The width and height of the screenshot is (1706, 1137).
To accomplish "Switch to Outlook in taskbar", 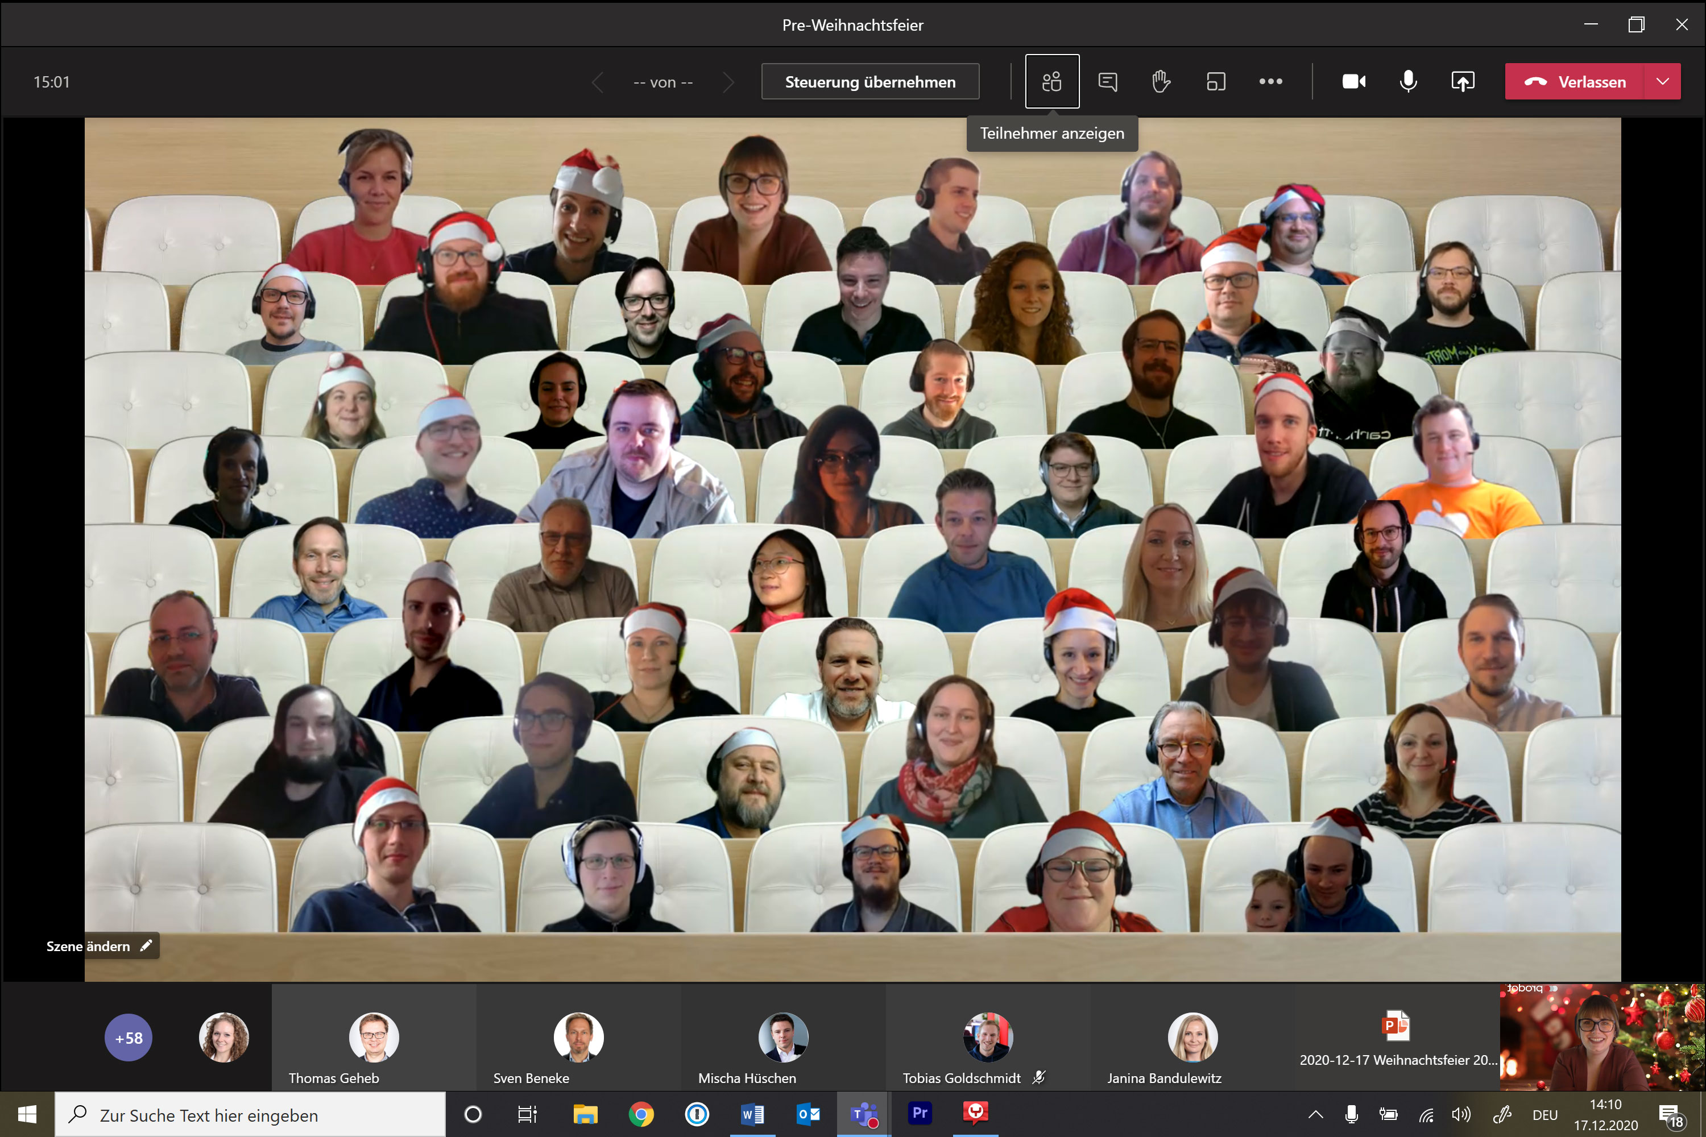I will (x=808, y=1114).
